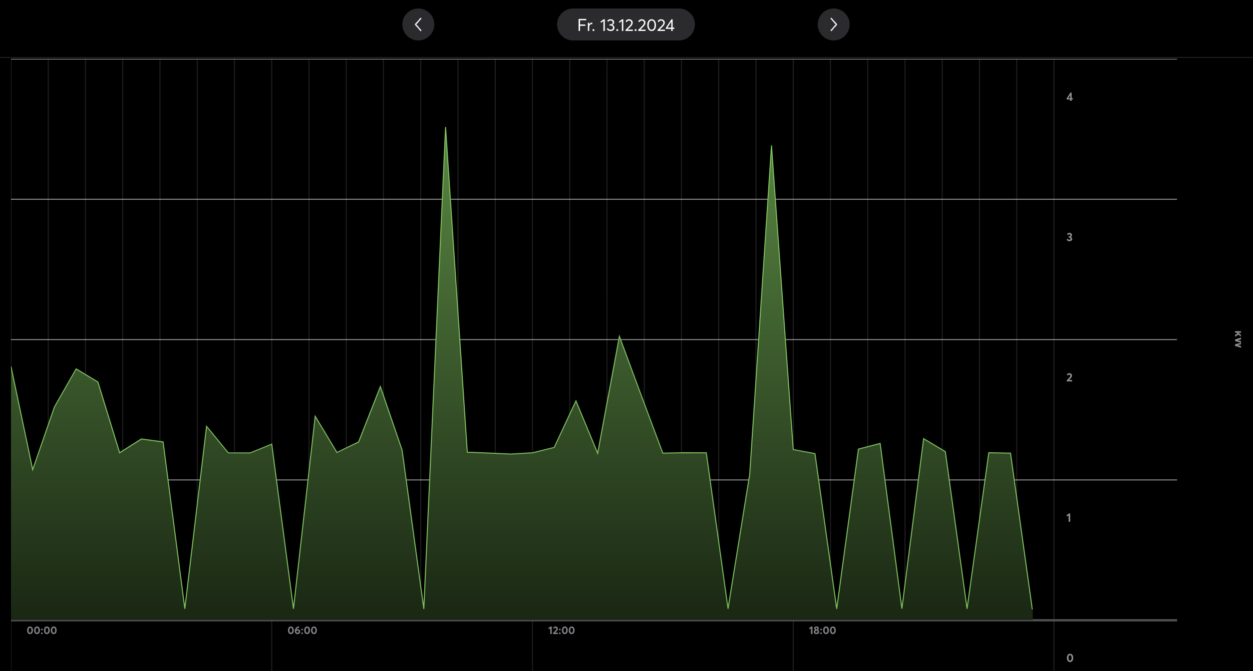Click the curve's starting point at the left edge
This screenshot has height=671, width=1253.
click(x=11, y=367)
